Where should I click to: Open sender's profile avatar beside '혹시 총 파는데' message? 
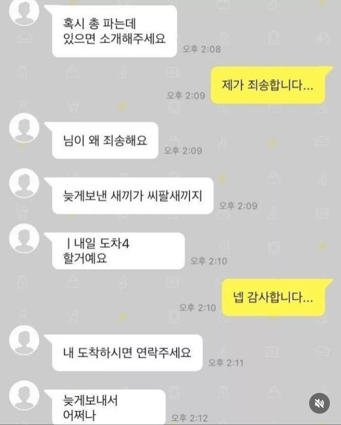point(24,11)
